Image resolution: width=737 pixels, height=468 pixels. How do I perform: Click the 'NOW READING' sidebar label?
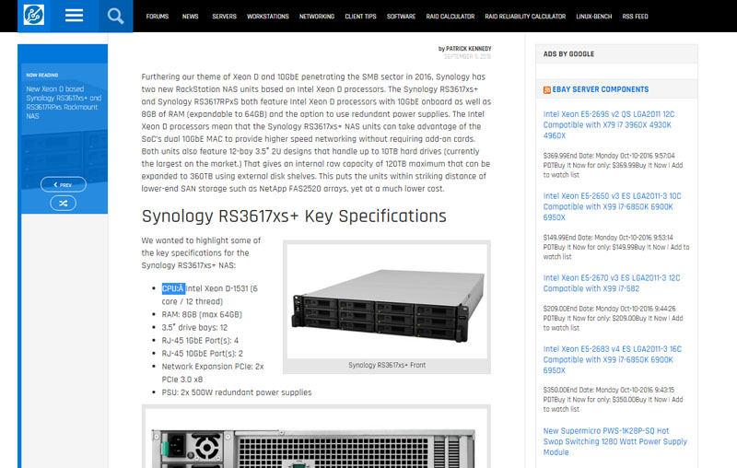(42, 76)
